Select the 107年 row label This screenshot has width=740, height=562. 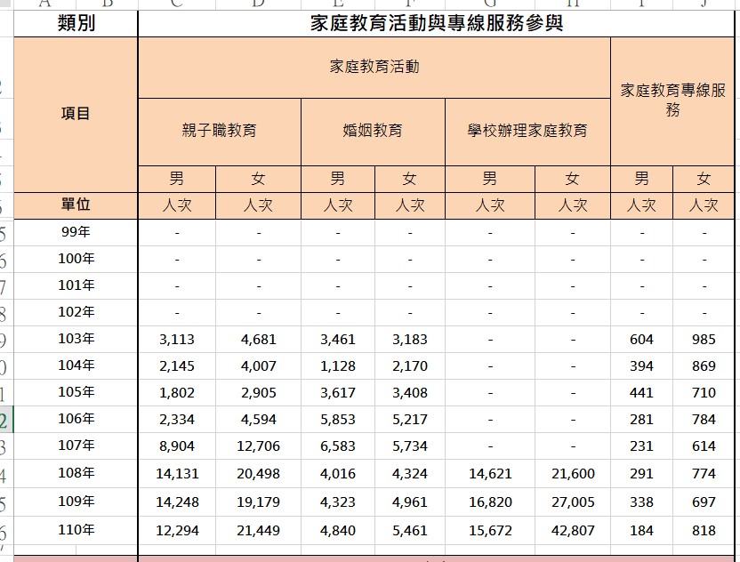(76, 446)
